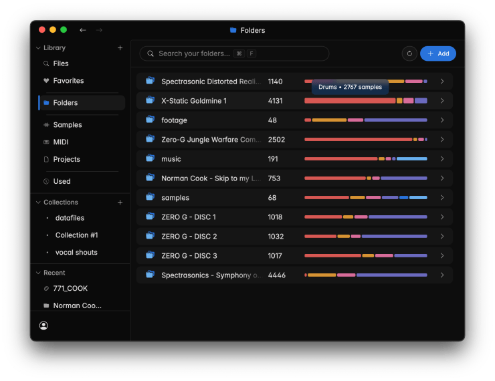Click the blue Add button
This screenshot has width=495, height=381.
click(438, 53)
